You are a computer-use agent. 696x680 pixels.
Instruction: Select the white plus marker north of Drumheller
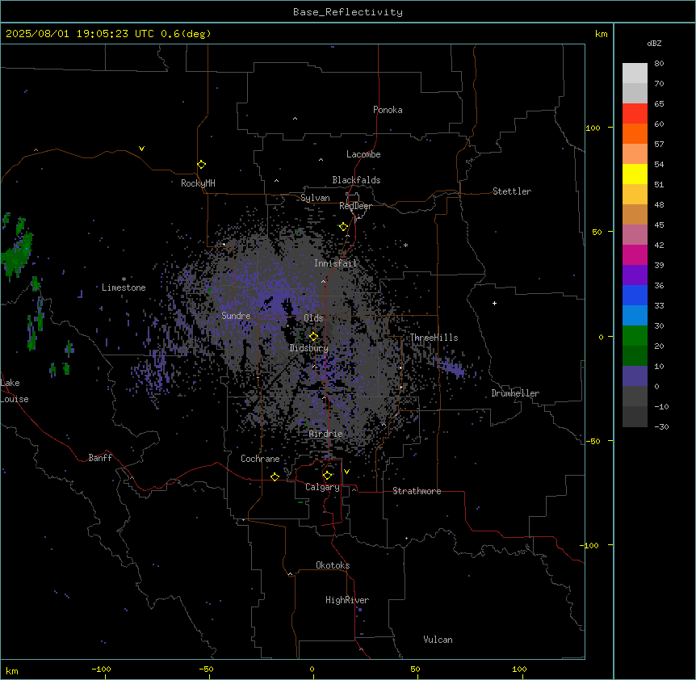494,303
